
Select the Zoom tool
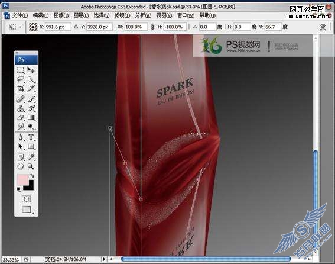coord(31,166)
